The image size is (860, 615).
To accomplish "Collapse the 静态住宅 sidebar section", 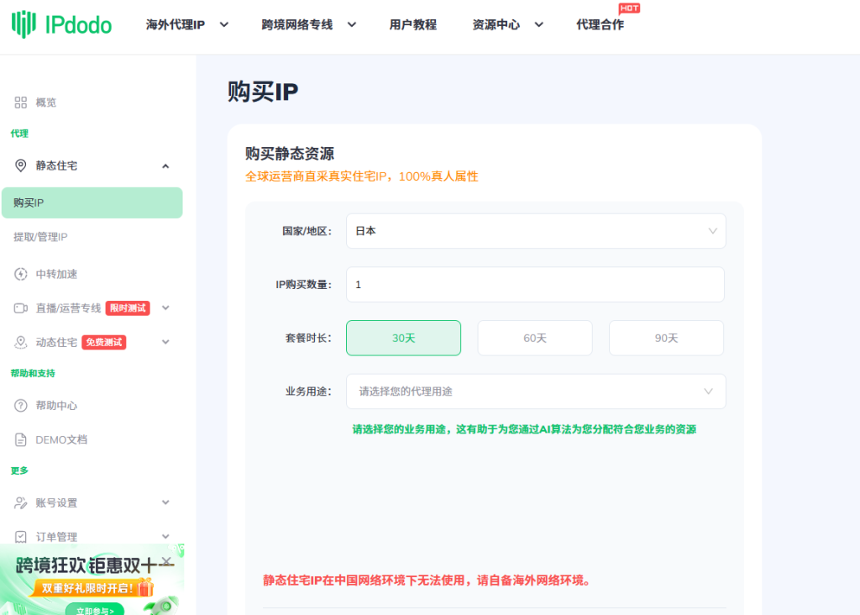I will [x=165, y=166].
